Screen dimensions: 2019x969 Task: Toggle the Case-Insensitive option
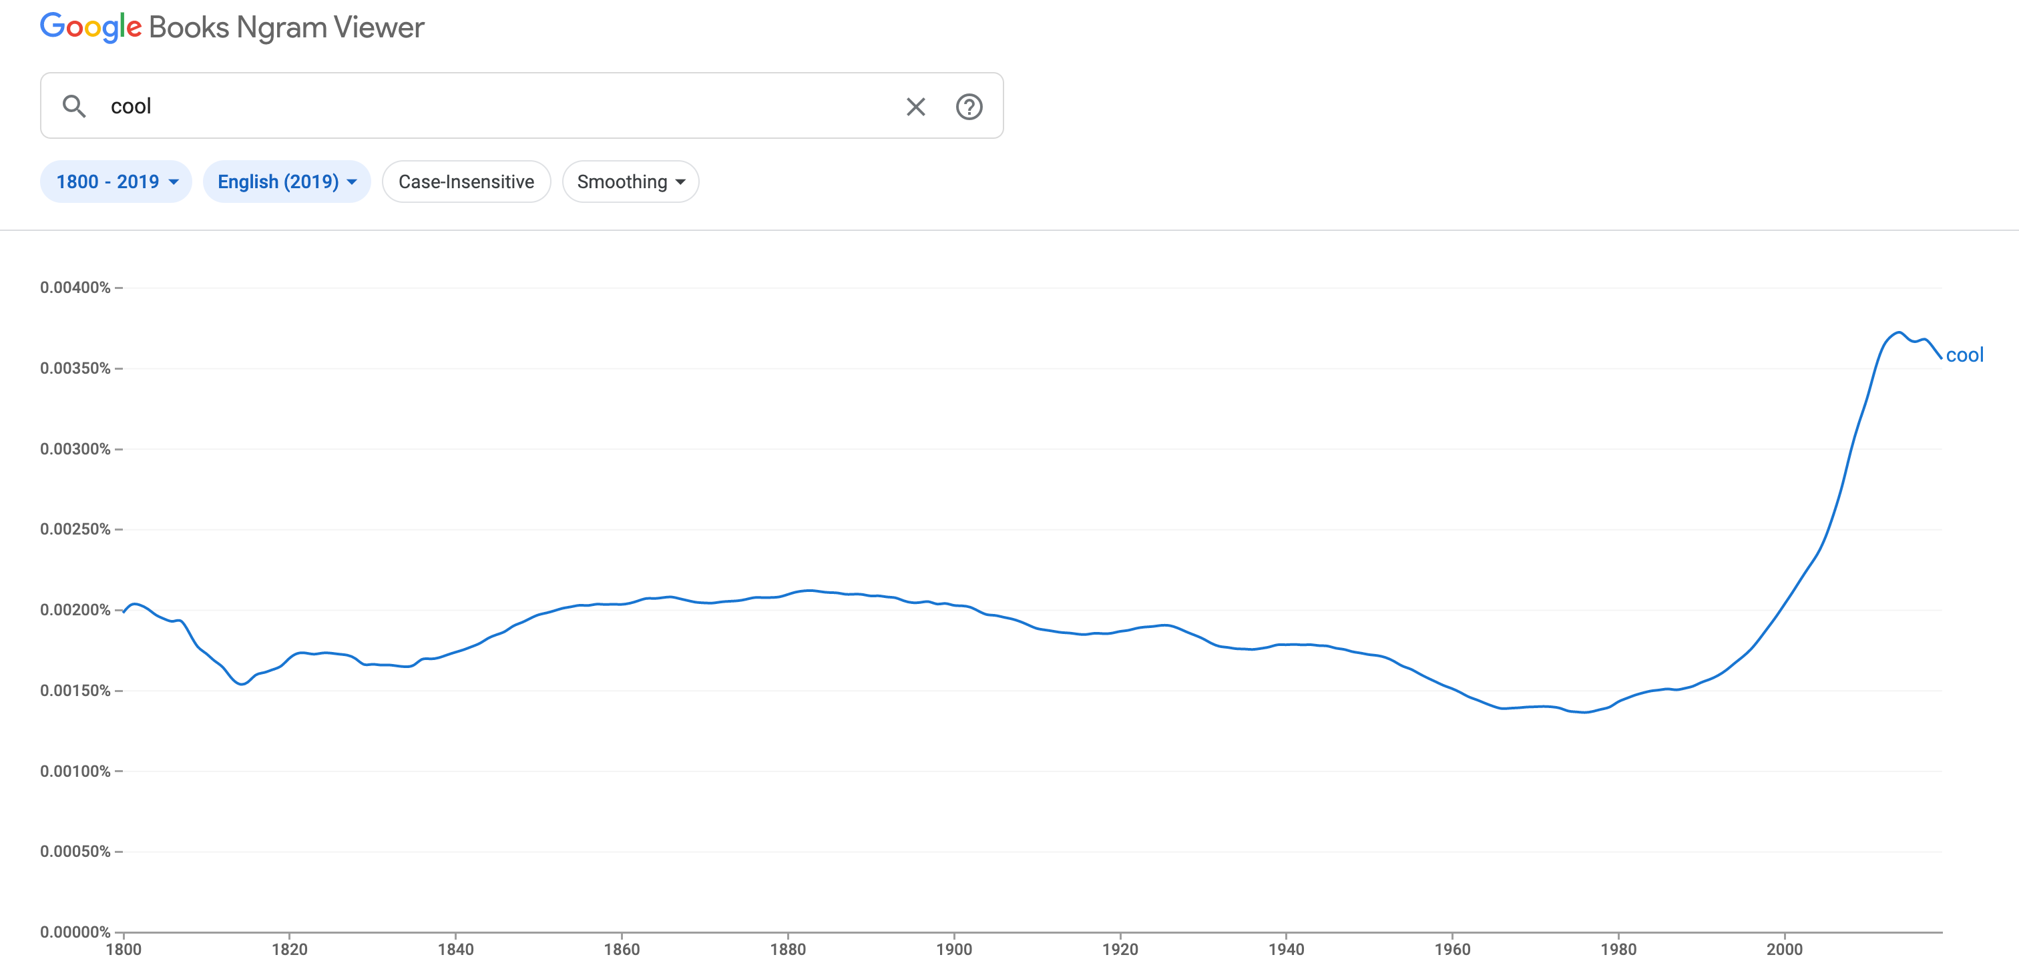[x=466, y=182]
